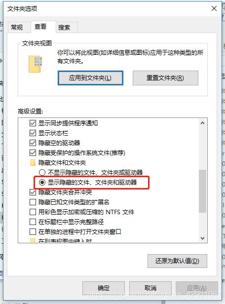Click the folder view icon in 文件夹视图
This screenshot has width=225, height=304.
[35, 64]
